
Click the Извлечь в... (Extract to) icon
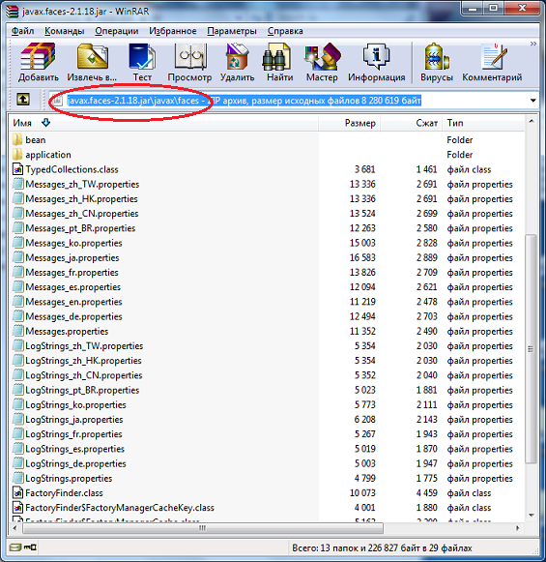coord(93,57)
